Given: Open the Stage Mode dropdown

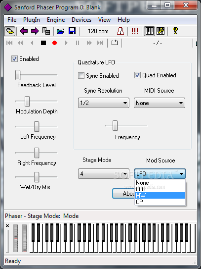Looking at the screenshot, I should tap(104, 173).
